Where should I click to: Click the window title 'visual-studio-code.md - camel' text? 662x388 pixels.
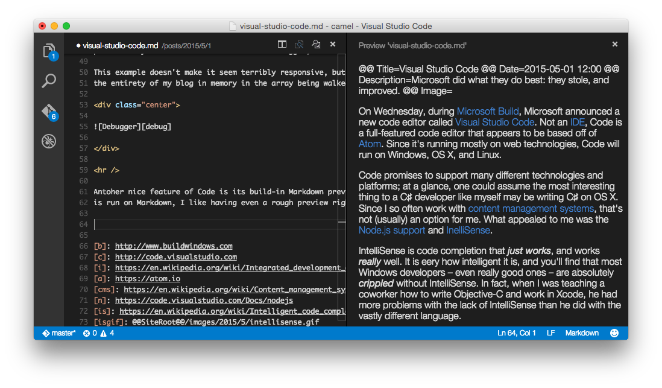point(297,26)
